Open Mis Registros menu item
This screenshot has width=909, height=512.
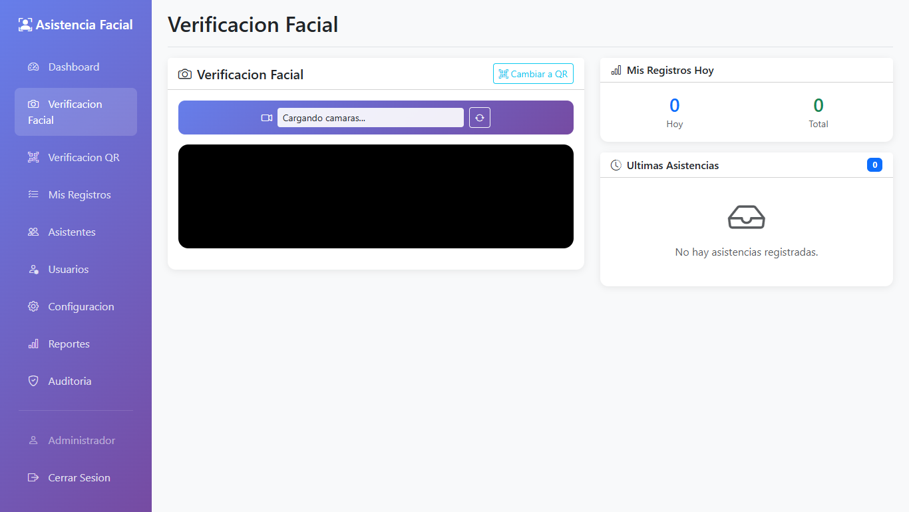click(79, 195)
